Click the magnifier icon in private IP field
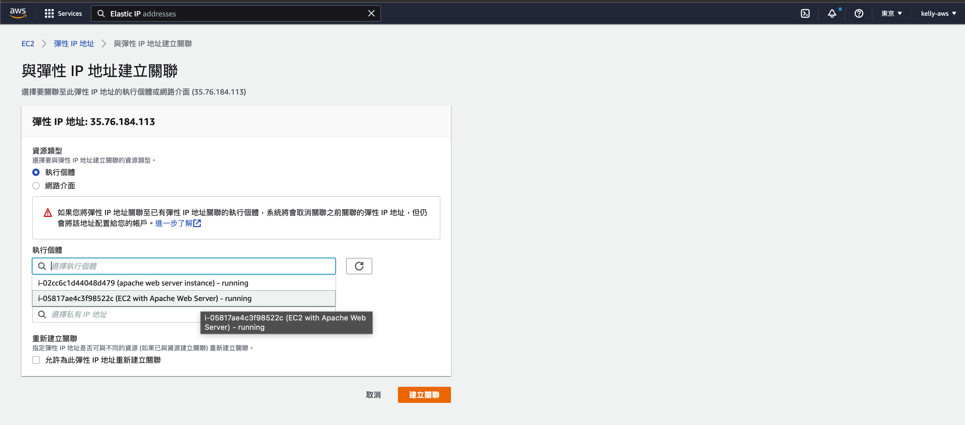Image resolution: width=965 pixels, height=425 pixels. [42, 314]
